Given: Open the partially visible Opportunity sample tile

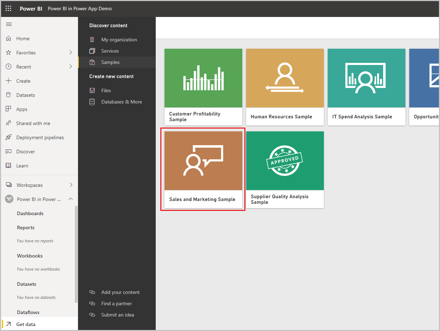Looking at the screenshot, I should pyautogui.click(x=424, y=87).
